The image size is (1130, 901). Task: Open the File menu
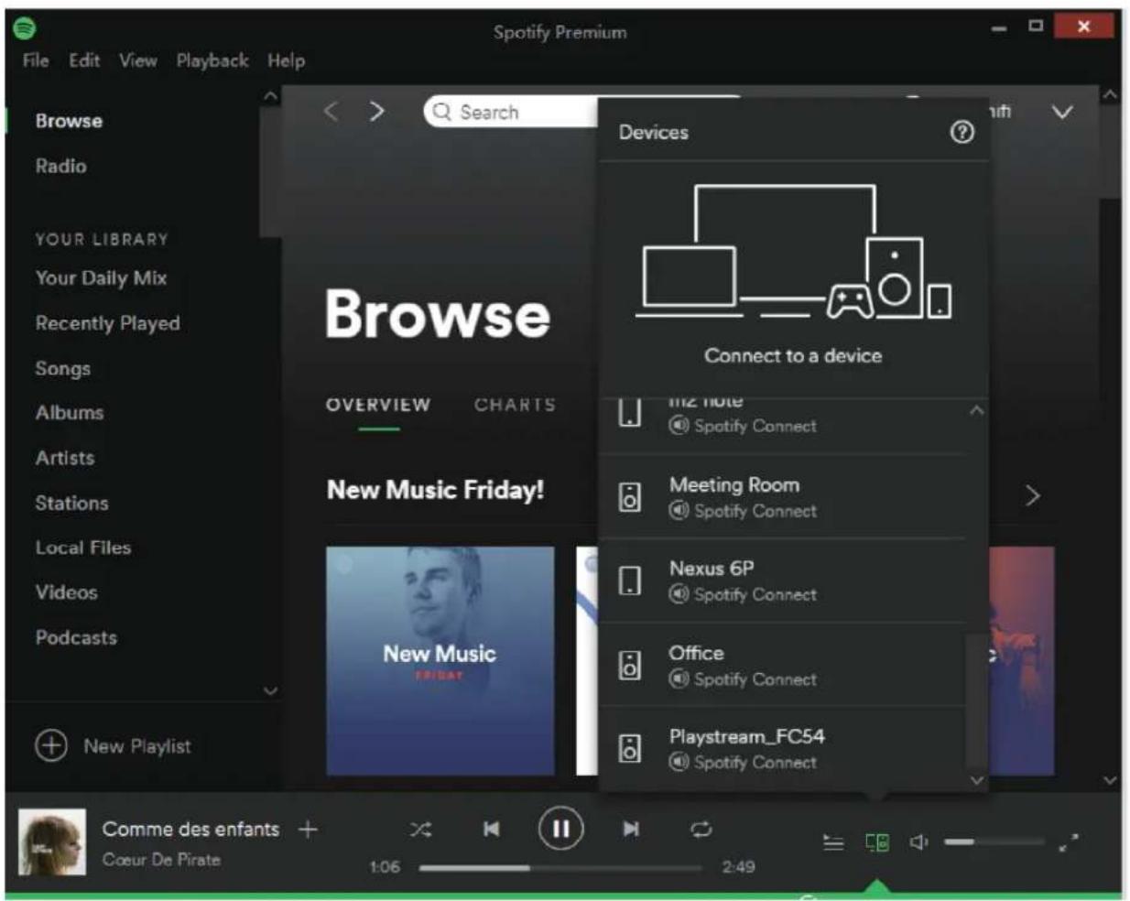(x=36, y=60)
